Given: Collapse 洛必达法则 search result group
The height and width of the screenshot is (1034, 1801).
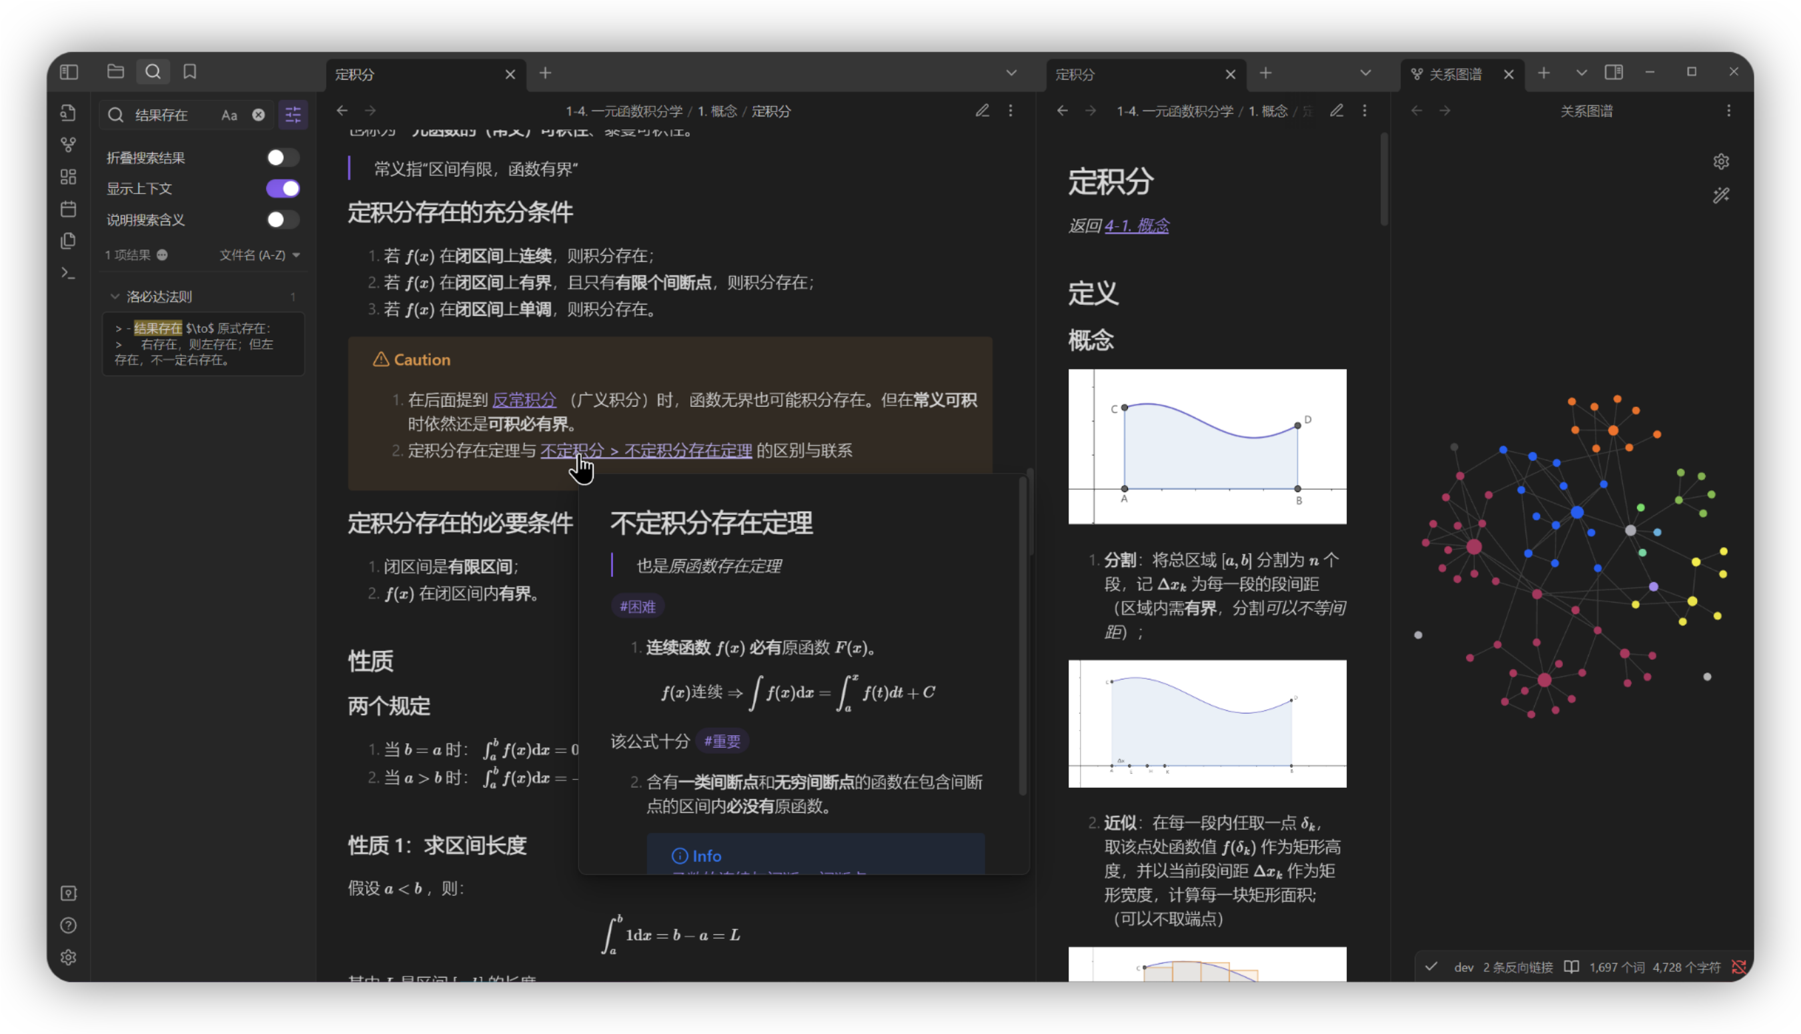Looking at the screenshot, I should 115,297.
